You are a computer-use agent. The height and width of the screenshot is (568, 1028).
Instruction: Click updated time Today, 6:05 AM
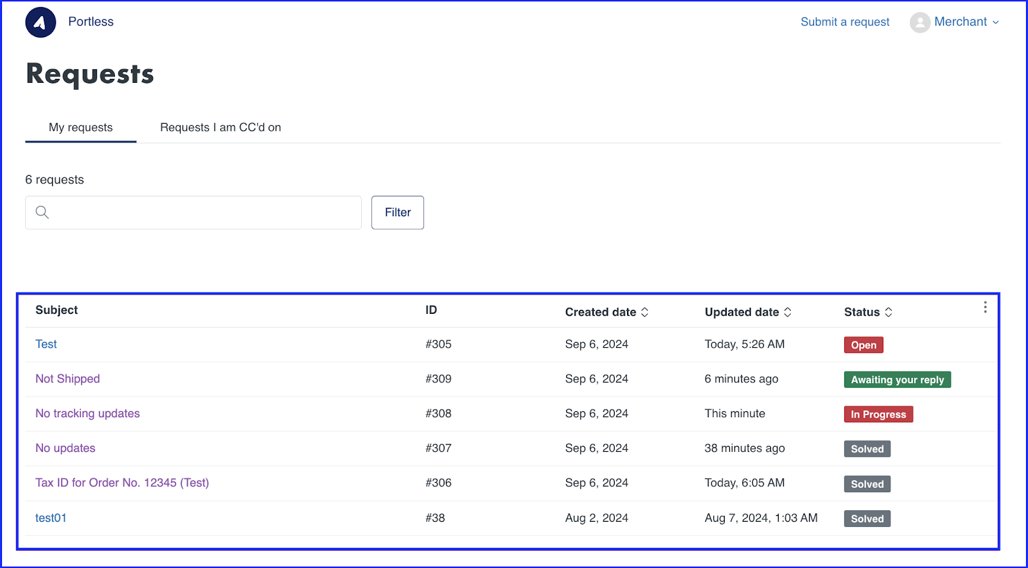coord(745,483)
